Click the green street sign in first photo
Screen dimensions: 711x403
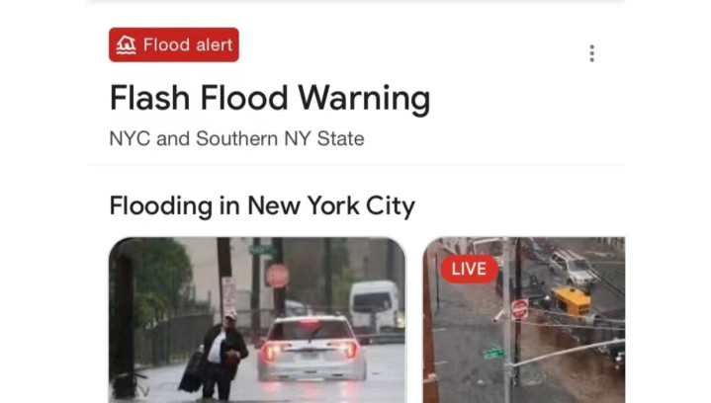click(x=262, y=251)
